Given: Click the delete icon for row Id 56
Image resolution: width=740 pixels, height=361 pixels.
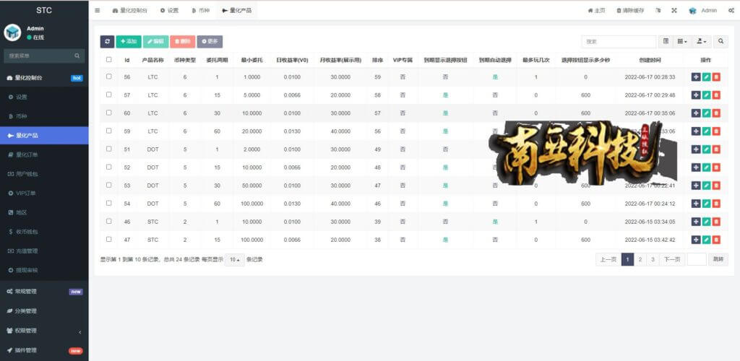Looking at the screenshot, I should (716, 77).
